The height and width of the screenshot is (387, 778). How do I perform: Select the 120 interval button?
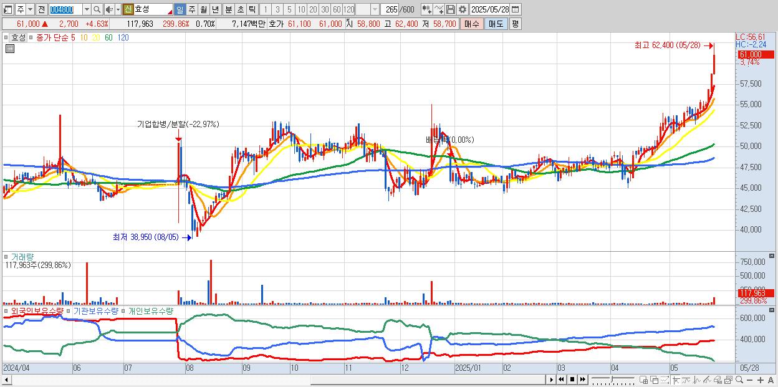tap(348, 9)
